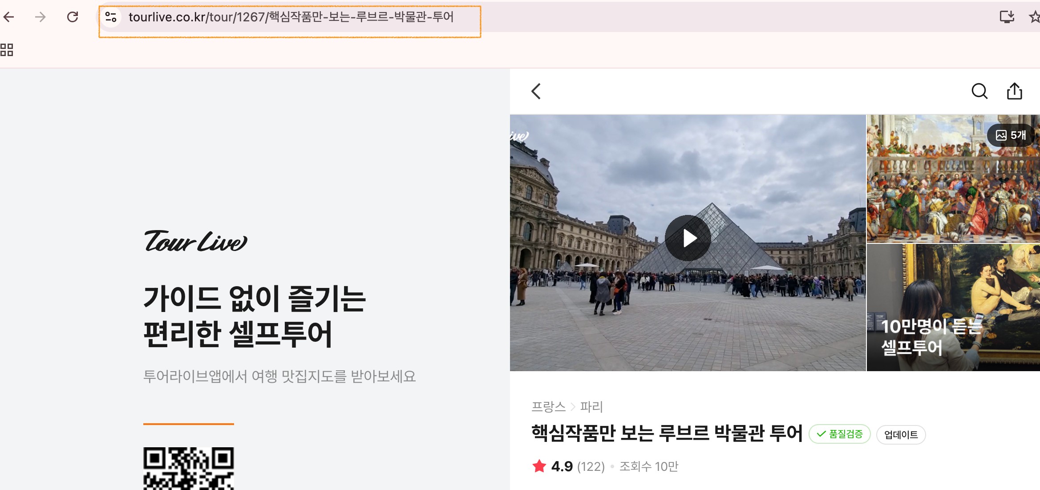Click the 품질검증 badge

pos(839,434)
